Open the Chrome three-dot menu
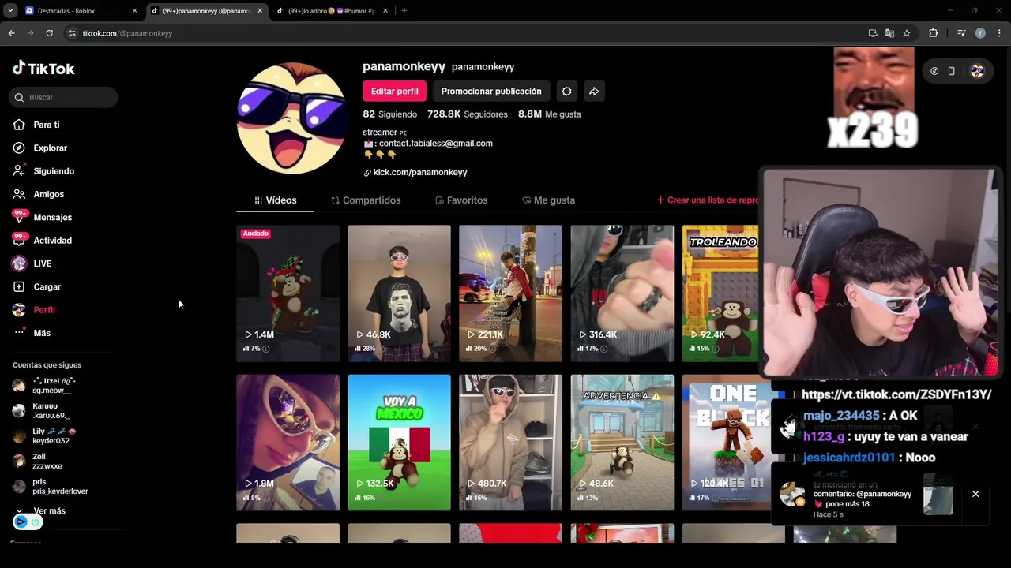The height and width of the screenshot is (568, 1011). click(x=999, y=33)
